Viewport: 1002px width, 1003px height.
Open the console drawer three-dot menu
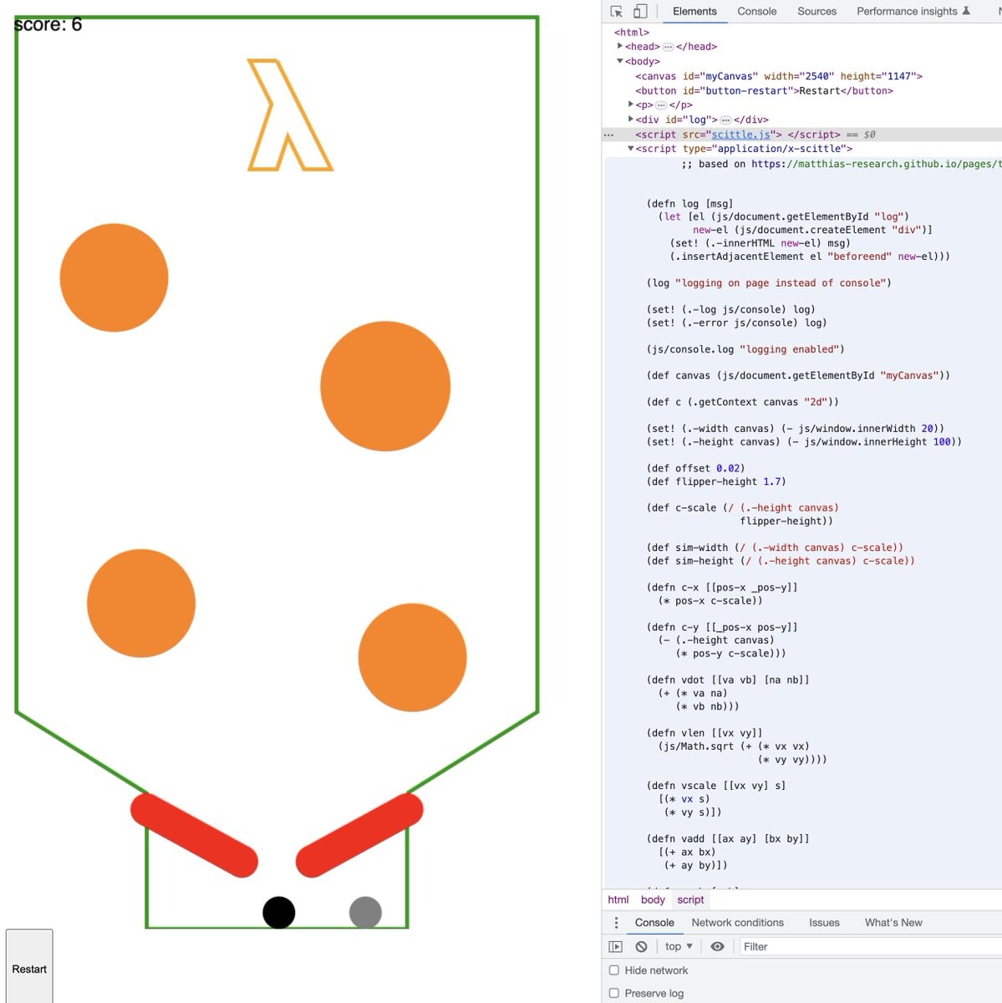(616, 923)
